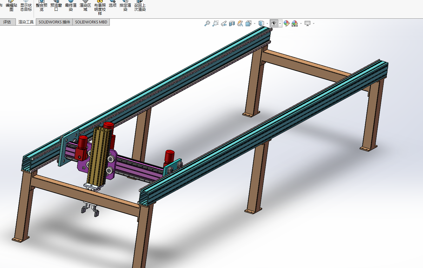Open the View Settings dropdown arrow
The height and width of the screenshot is (268, 423).
(x=314, y=23)
